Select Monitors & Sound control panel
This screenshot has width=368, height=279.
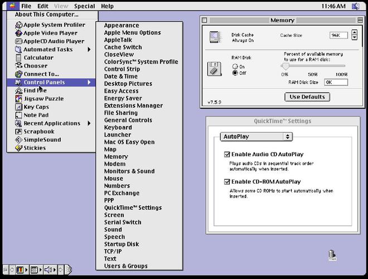pos(139,171)
